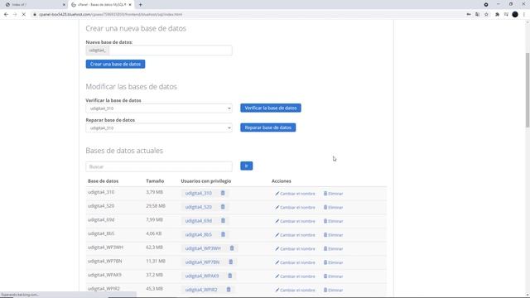
Task: Remove user udigita4_310 via trash icon
Action: 223,193
